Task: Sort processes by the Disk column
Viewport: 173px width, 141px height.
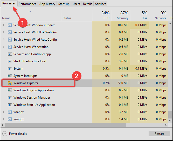Action: [140, 16]
